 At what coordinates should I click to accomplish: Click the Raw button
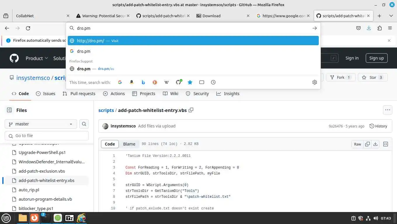tap(358, 144)
